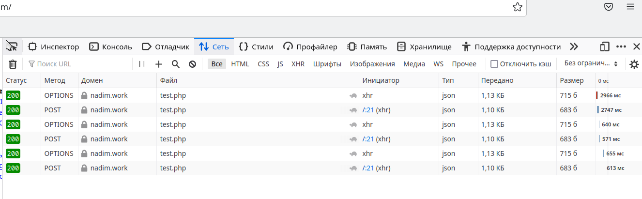The height and width of the screenshot is (199, 642).
Task: Open request blocking icon
Action: [x=192, y=64]
